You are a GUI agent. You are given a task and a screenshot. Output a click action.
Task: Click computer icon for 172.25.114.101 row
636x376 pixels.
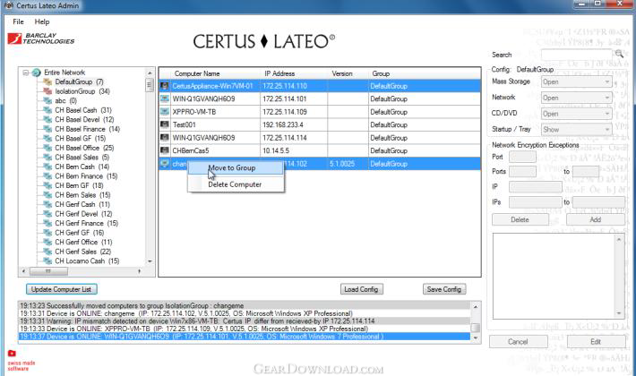[164, 98]
